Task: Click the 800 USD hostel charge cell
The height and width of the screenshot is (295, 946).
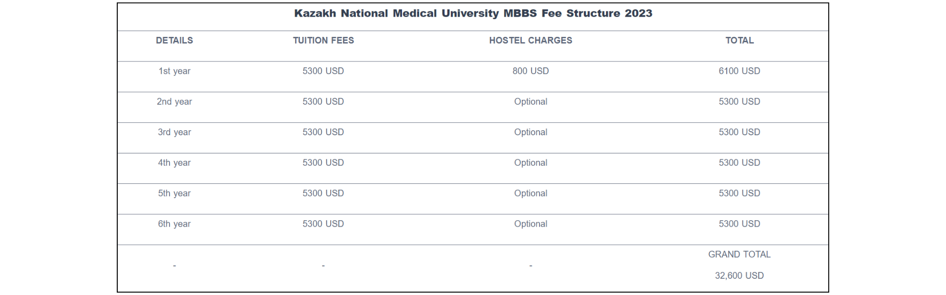Action: click(x=531, y=71)
